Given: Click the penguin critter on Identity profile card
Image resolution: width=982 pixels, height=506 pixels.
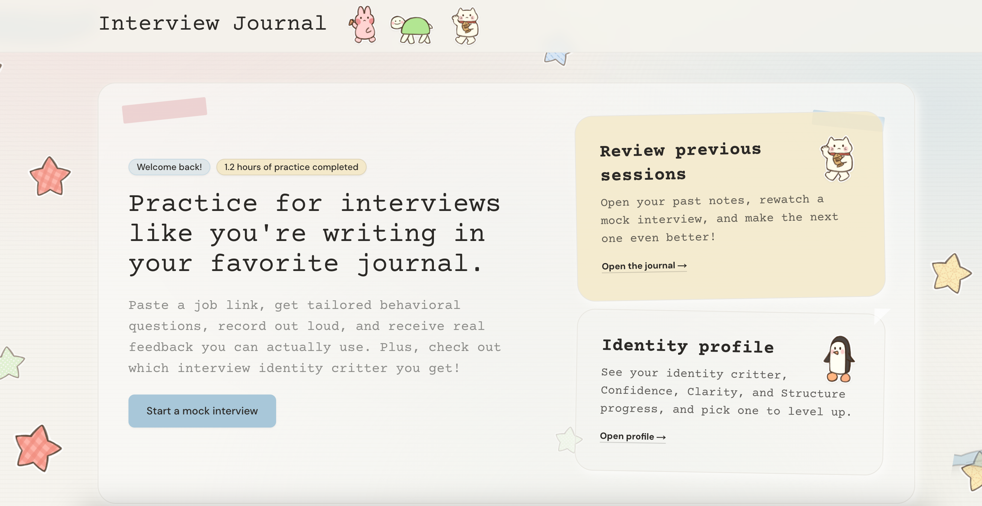Looking at the screenshot, I should [839, 359].
